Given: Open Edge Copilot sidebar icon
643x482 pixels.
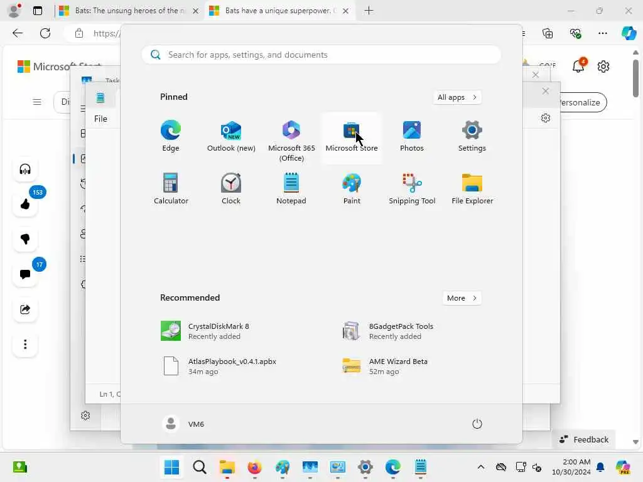Looking at the screenshot, I should pyautogui.click(x=629, y=33).
